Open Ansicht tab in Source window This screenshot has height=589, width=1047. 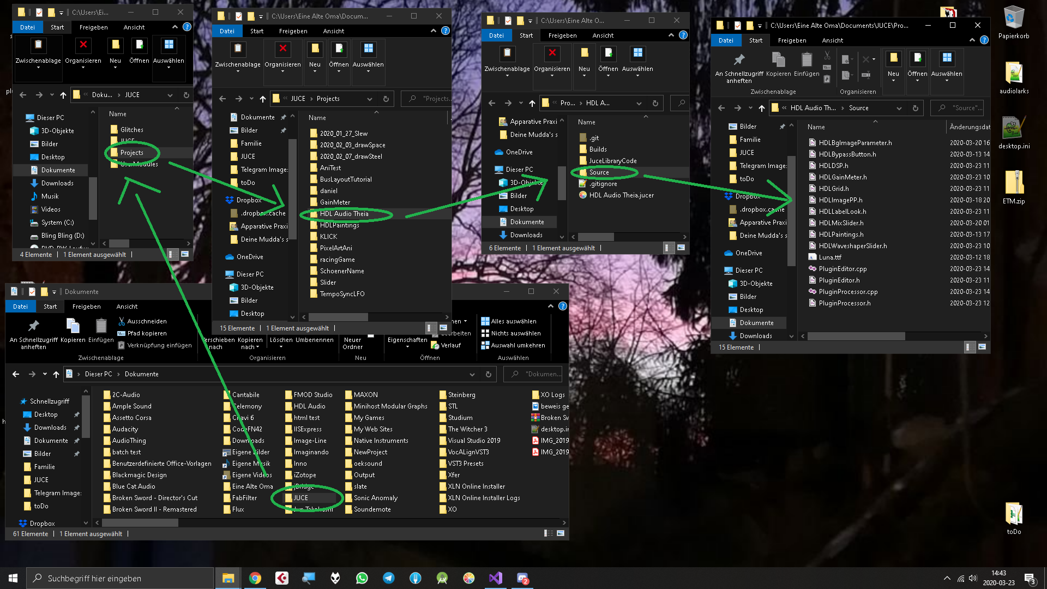coord(832,40)
